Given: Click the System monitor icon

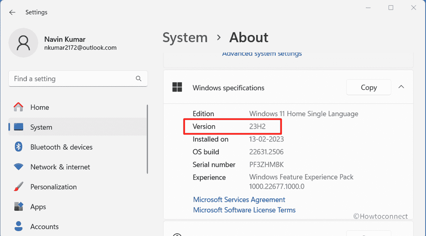Looking at the screenshot, I should pos(19,127).
